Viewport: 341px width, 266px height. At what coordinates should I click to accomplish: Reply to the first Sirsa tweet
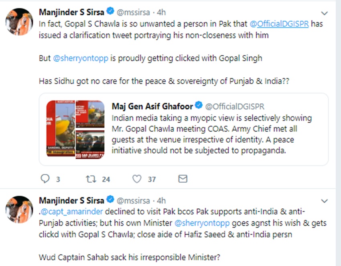[x=45, y=179]
